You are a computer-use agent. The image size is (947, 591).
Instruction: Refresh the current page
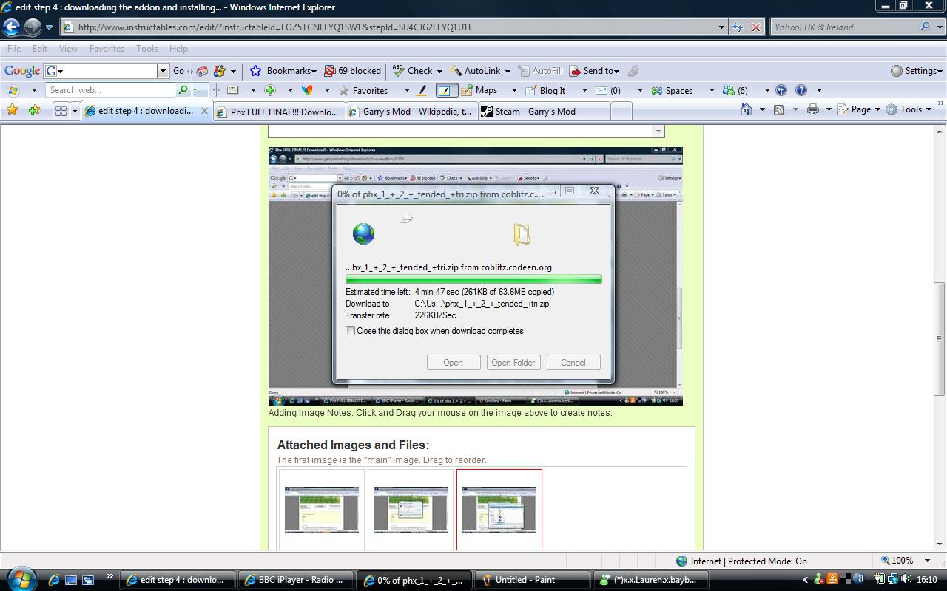(x=738, y=27)
